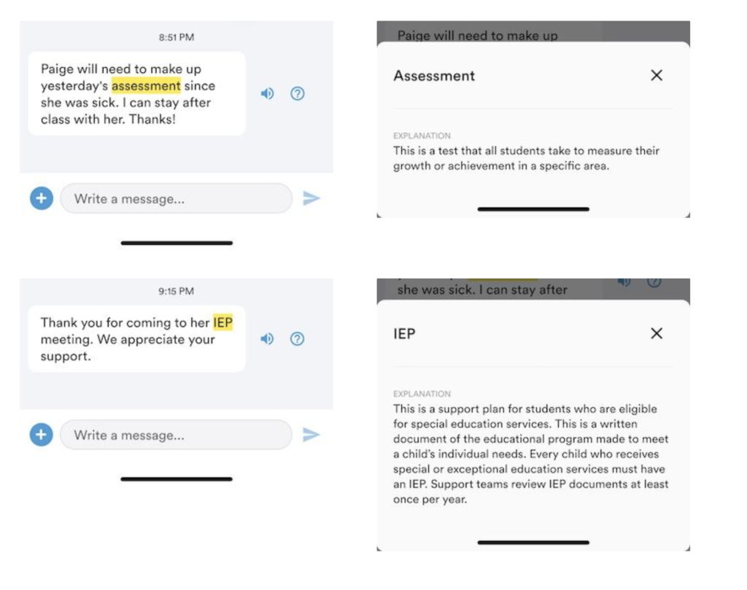Play audio for the Paige assessment message

(268, 93)
